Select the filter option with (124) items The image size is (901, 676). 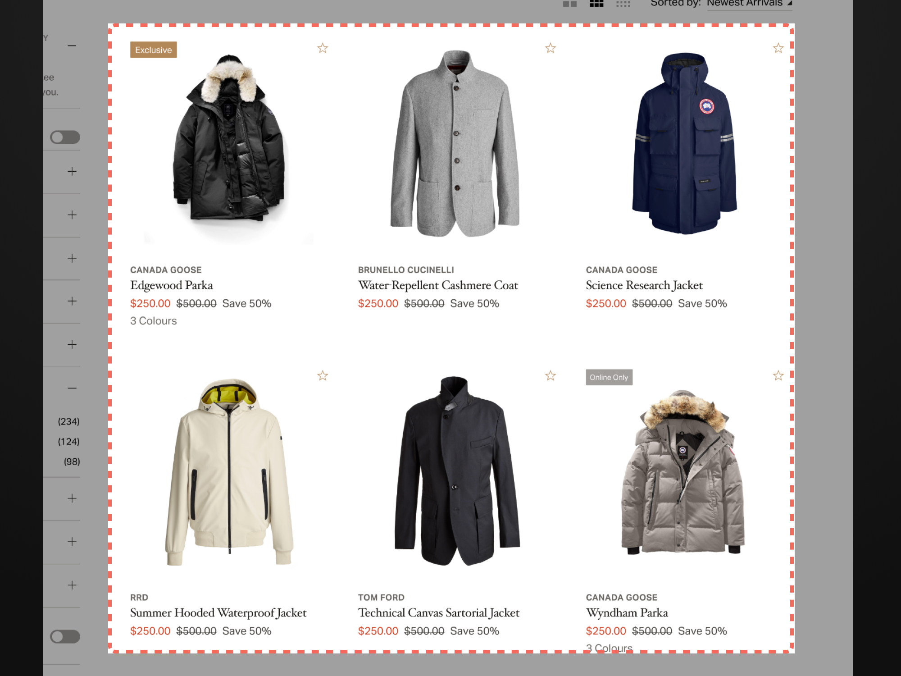point(68,442)
